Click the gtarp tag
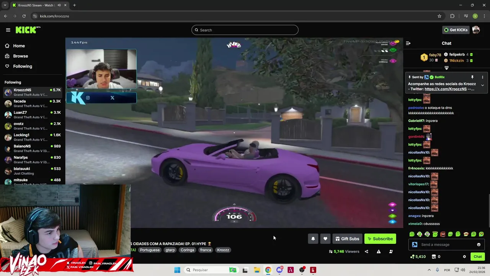490x276 pixels. [170, 250]
